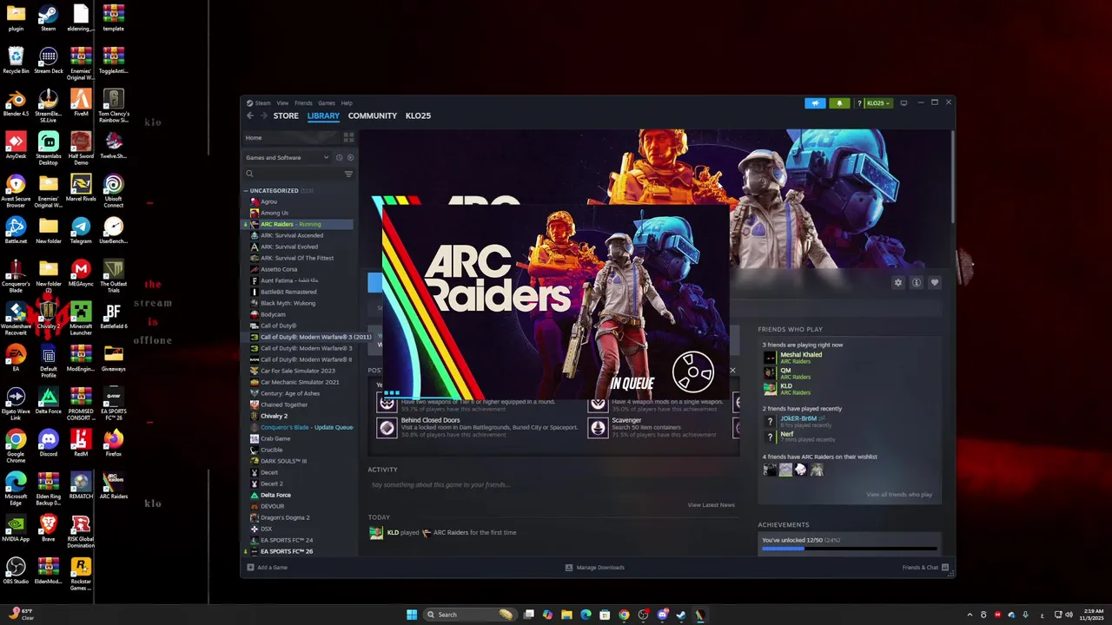1112x625 pixels.
Task: Click the library search field
Action: pos(294,174)
